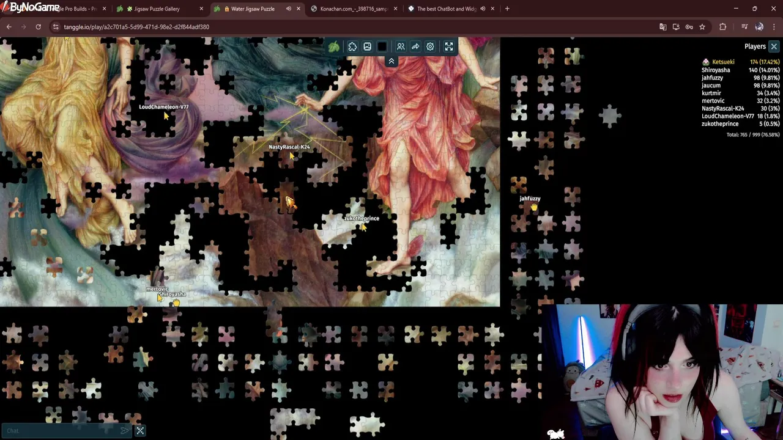Collapse the puzzle toolbar with chevron
Screen dimensions: 783x440
point(391,61)
